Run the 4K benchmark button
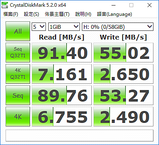159x145 pixels. pos(18,117)
